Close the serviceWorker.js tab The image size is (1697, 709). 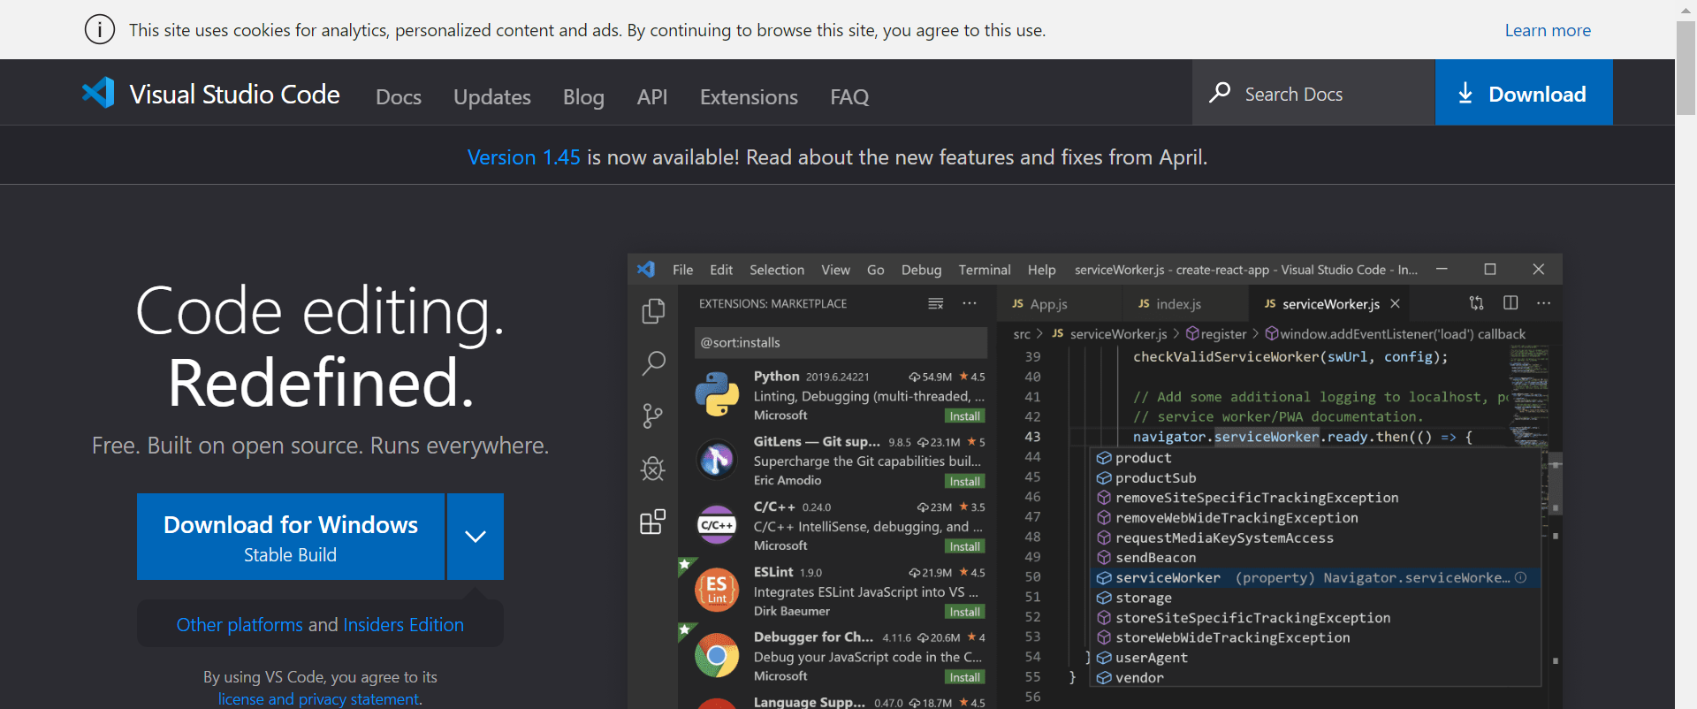[x=1395, y=303]
